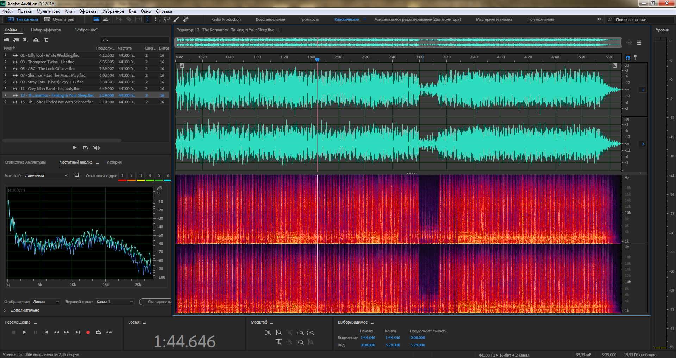
Task: Open Эффекты menu
Action: [x=88, y=11]
